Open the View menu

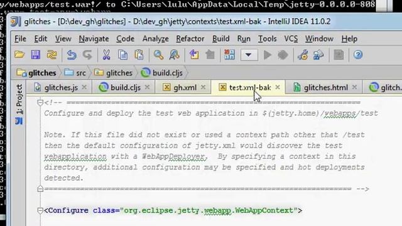(63, 39)
